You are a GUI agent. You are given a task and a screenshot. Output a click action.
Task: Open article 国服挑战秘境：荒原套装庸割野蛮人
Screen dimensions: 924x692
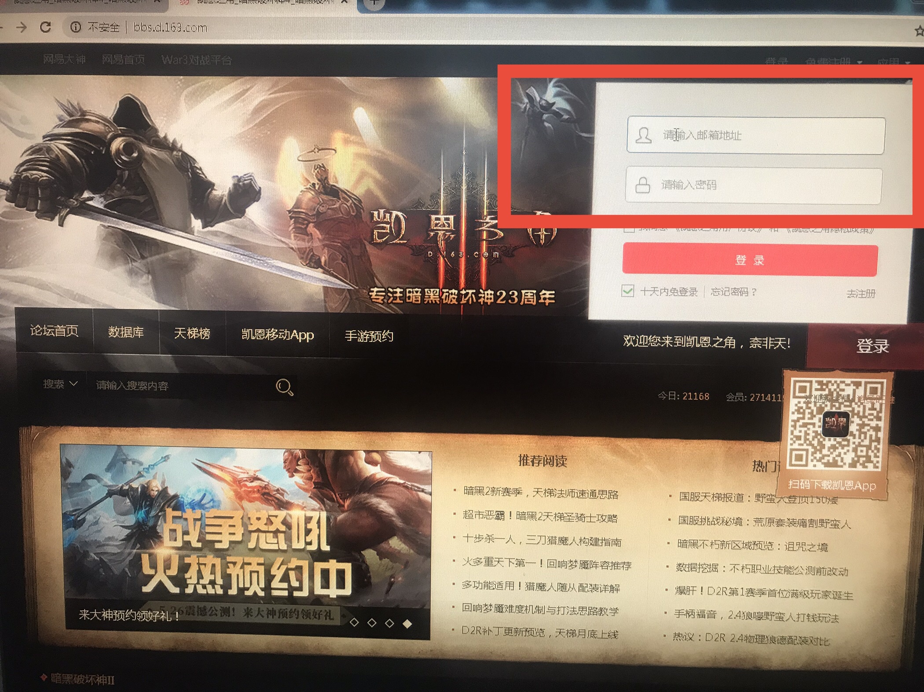tap(765, 522)
